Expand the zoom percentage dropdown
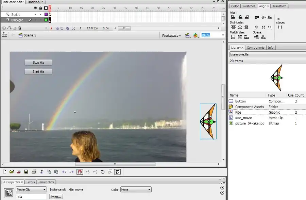Image resolution: width=306 pixels, height=200 pixels. pyautogui.click(x=223, y=35)
